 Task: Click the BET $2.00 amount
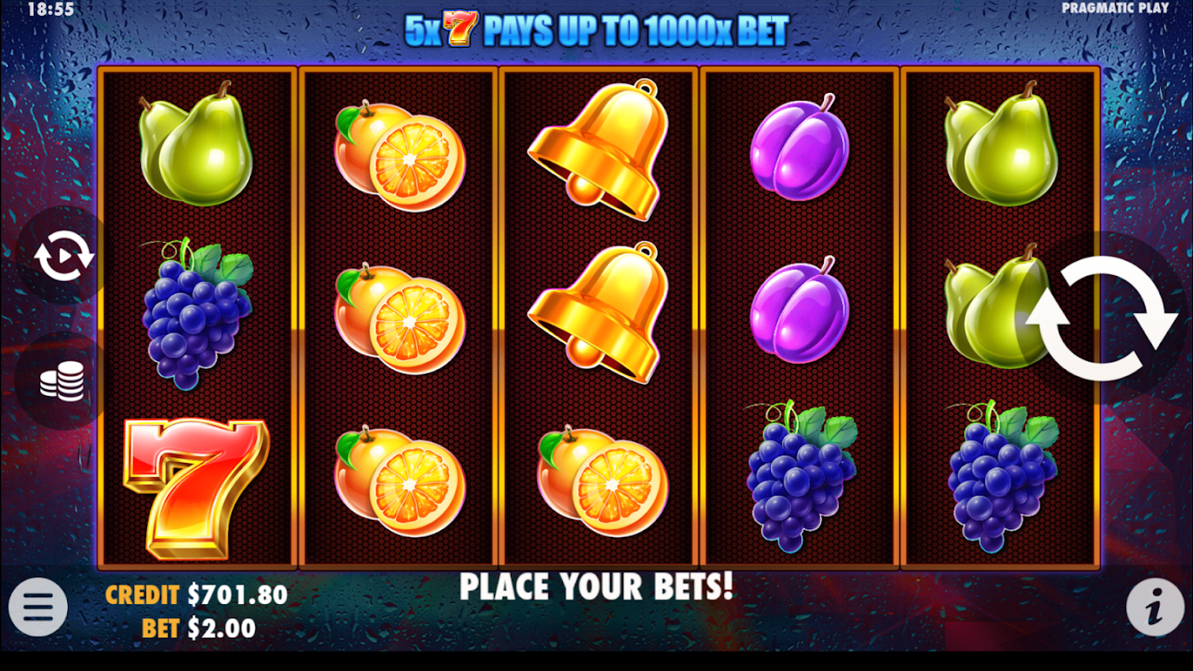pyautogui.click(x=199, y=628)
